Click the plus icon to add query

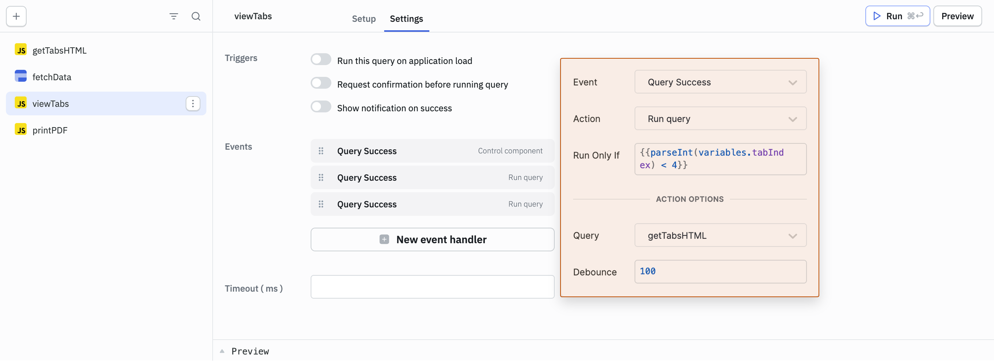pos(16,16)
